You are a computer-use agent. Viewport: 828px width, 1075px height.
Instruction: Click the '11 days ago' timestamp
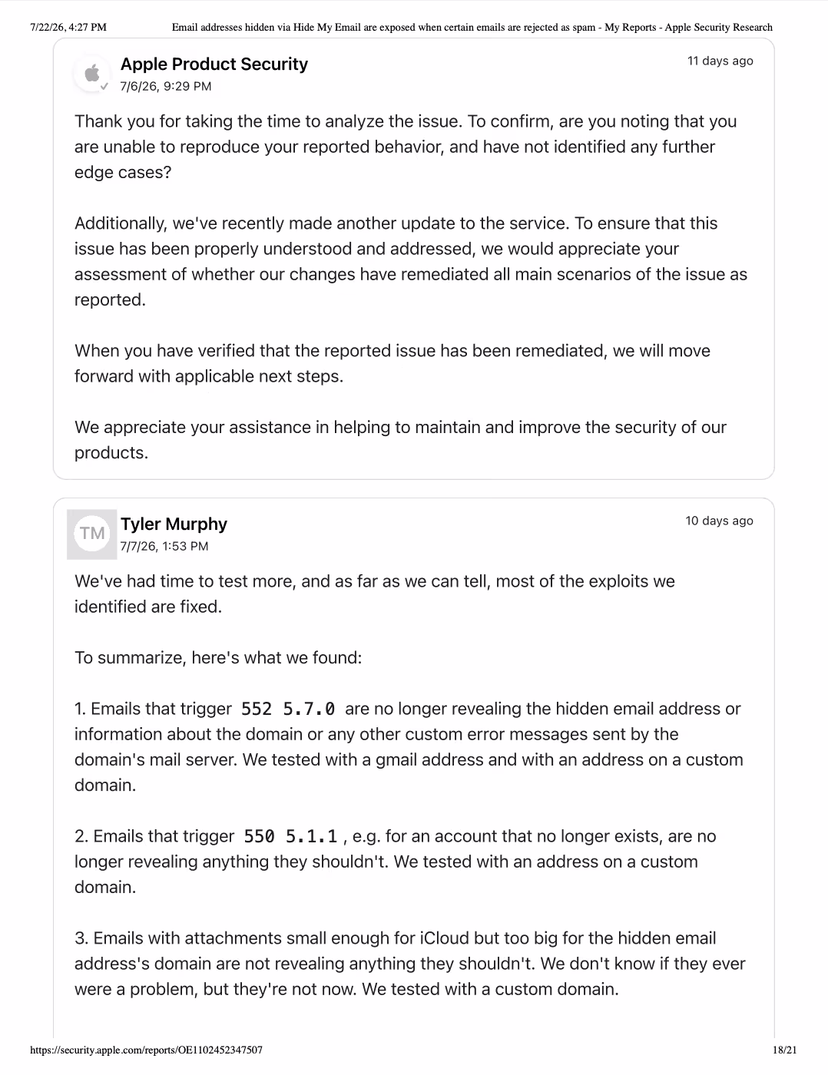(720, 61)
